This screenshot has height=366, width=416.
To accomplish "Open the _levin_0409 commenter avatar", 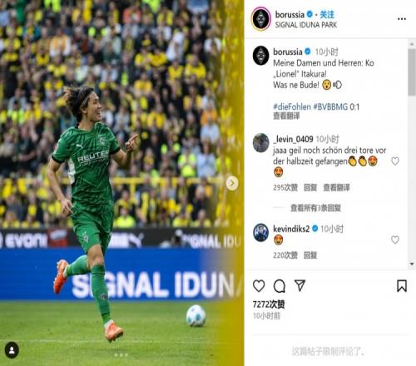I will click(261, 143).
